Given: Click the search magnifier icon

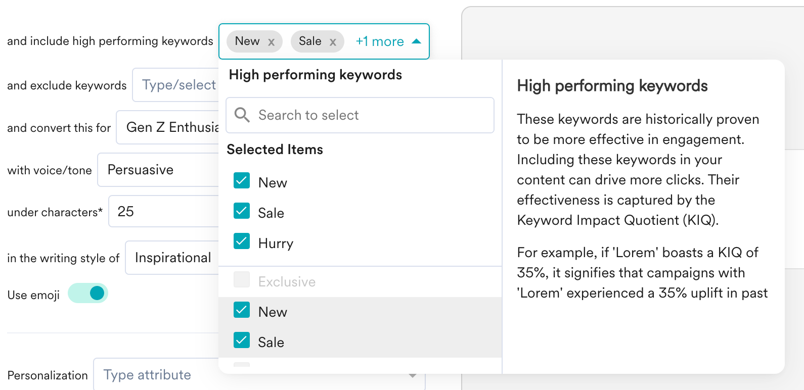Looking at the screenshot, I should 242,115.
